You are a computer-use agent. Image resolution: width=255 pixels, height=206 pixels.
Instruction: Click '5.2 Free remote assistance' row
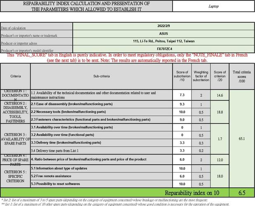(x=102, y=176)
